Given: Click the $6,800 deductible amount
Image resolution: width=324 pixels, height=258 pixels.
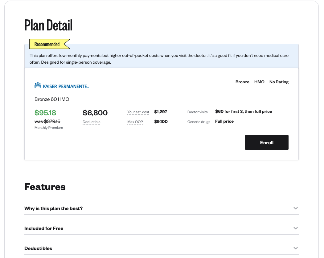Looking at the screenshot, I should pos(95,113).
